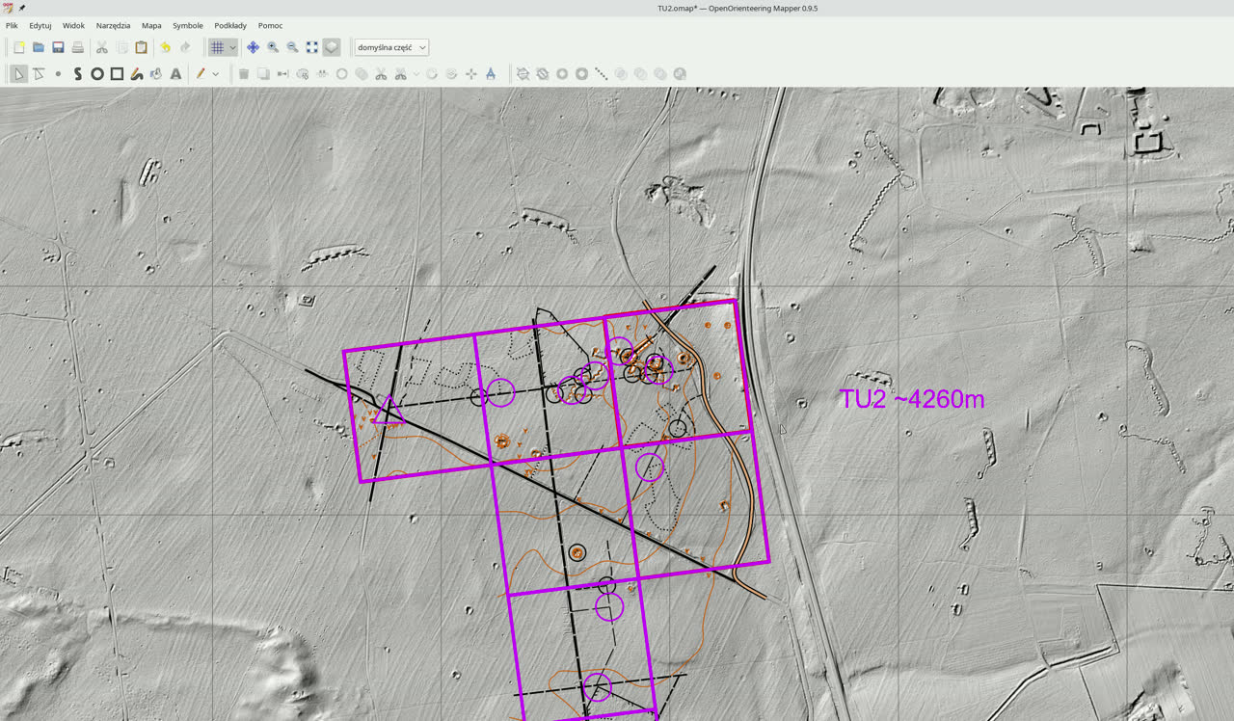
Task: Open the Podkłady menu
Action: click(x=230, y=26)
